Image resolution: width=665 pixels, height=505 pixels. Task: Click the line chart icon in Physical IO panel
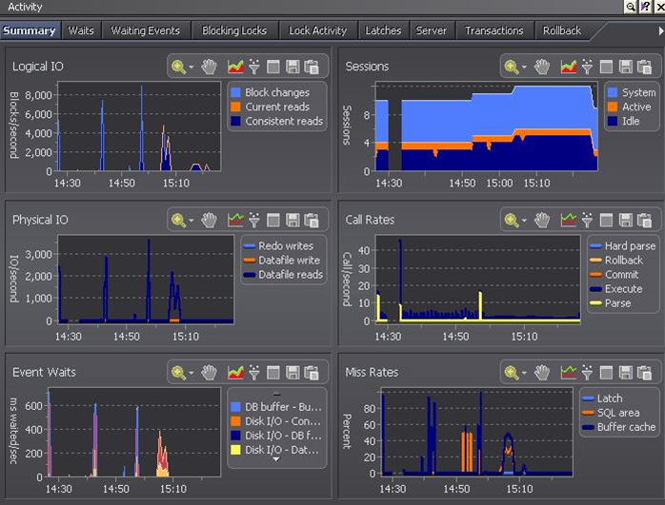click(235, 220)
